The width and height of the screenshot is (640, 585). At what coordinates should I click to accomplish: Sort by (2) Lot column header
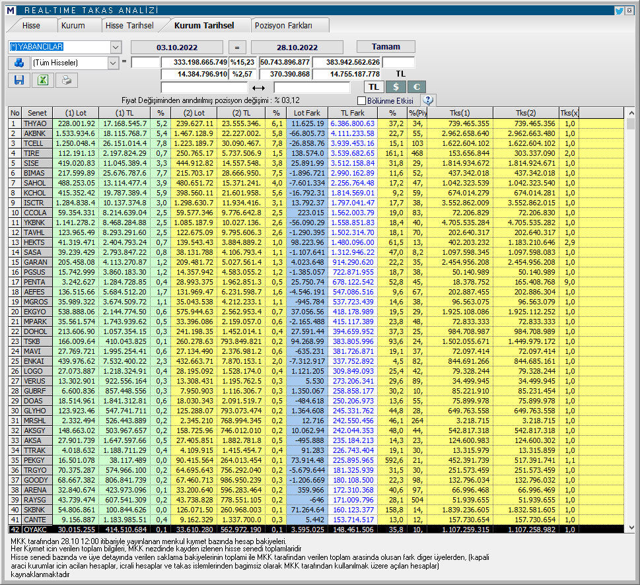pyautogui.click(x=194, y=113)
